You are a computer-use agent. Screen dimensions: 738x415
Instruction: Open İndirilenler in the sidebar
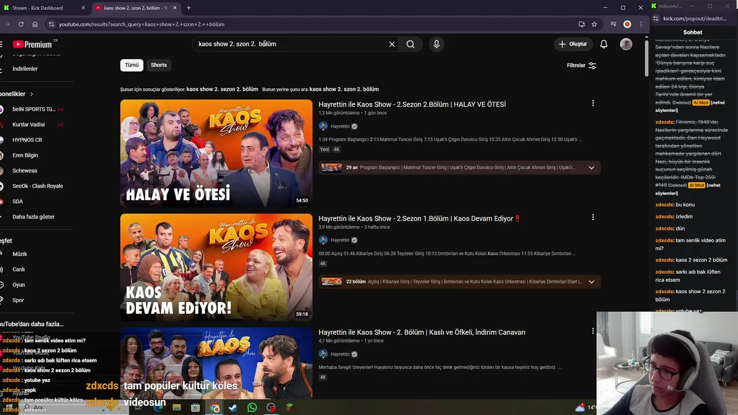point(25,69)
